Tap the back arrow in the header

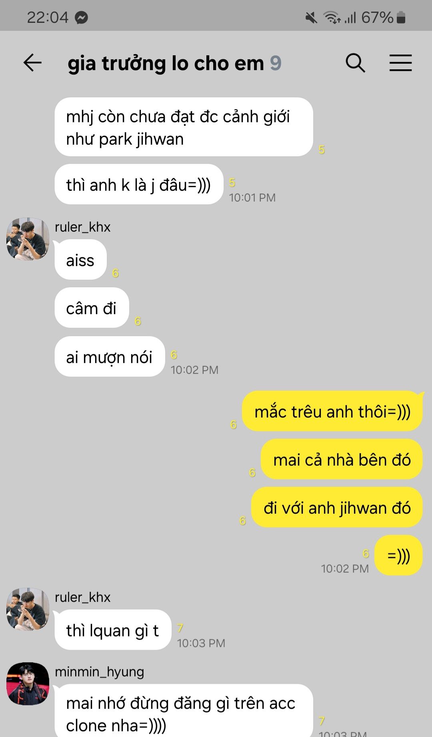tap(32, 63)
